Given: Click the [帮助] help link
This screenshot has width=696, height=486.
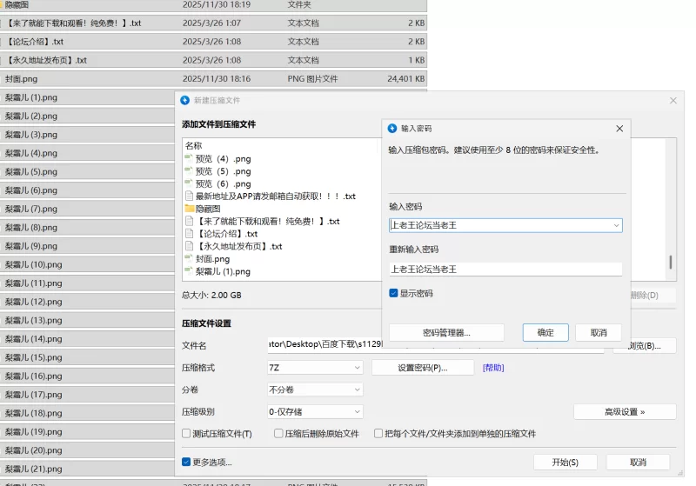Looking at the screenshot, I should tap(492, 368).
